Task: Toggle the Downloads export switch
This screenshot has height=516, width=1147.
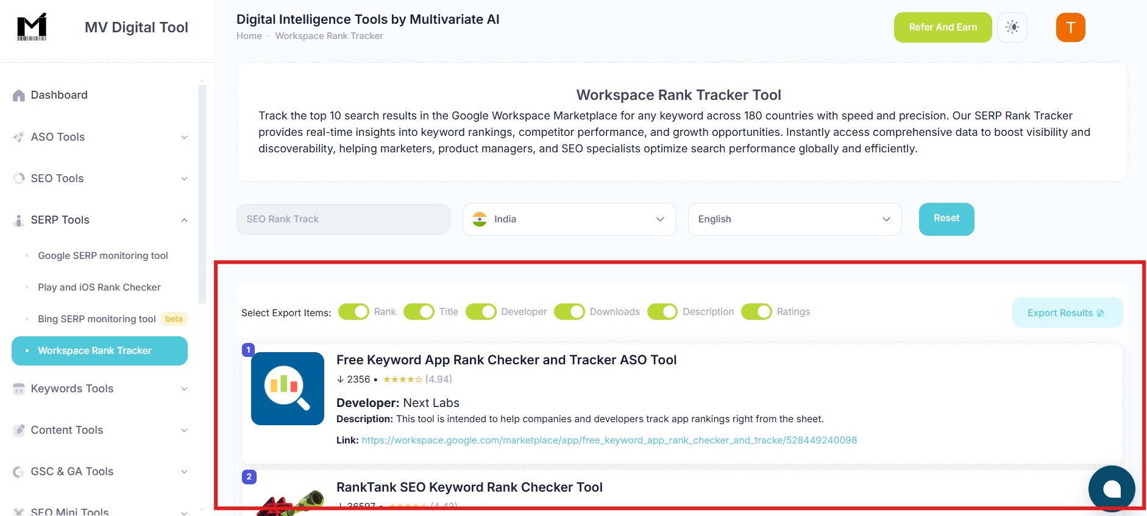Action: [569, 311]
